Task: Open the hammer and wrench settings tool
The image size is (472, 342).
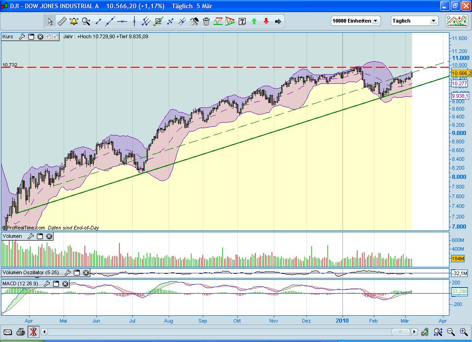Action: (x=194, y=21)
